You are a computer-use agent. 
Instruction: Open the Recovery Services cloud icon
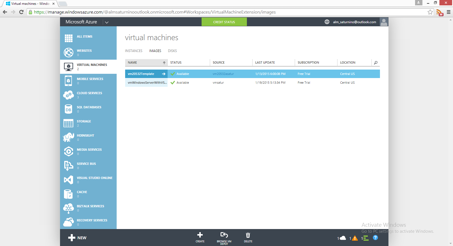[x=69, y=222]
